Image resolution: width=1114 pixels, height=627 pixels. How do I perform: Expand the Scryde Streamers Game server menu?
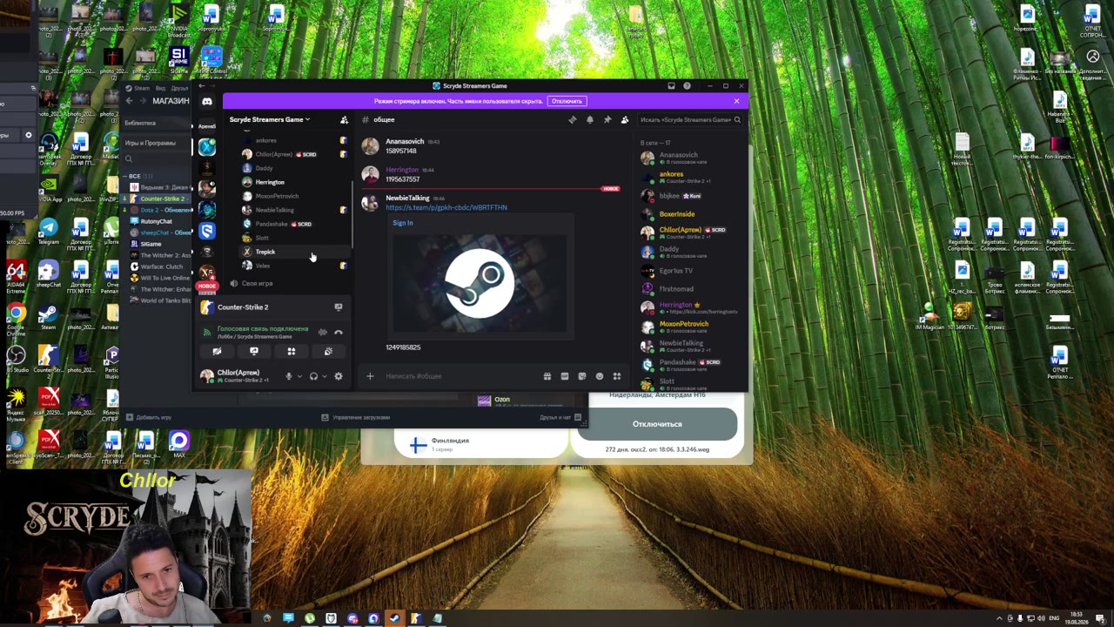click(270, 120)
